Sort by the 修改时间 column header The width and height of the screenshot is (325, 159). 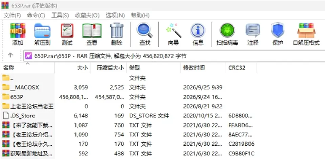coord(203,68)
